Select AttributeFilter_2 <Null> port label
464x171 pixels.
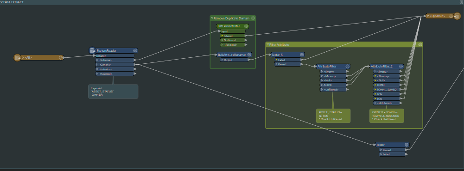coord(381,80)
